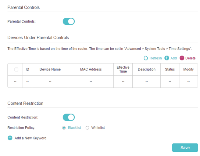Viewport: 200px width, 156px height.
Task: Click the Effective Time column header
Action: tap(123, 69)
